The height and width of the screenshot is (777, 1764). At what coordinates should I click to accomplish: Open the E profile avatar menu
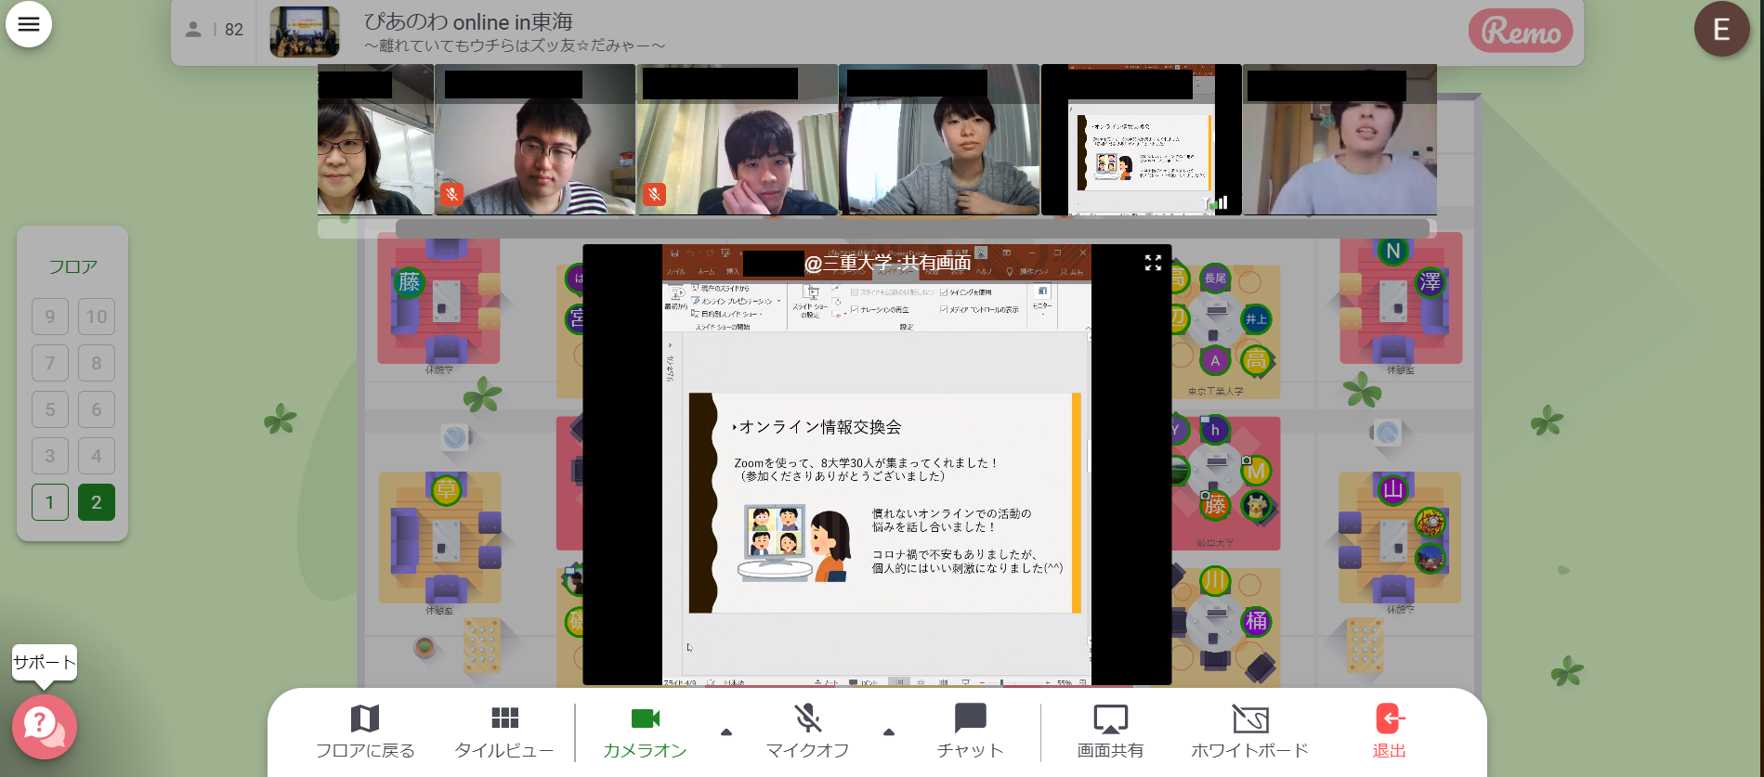tap(1721, 30)
